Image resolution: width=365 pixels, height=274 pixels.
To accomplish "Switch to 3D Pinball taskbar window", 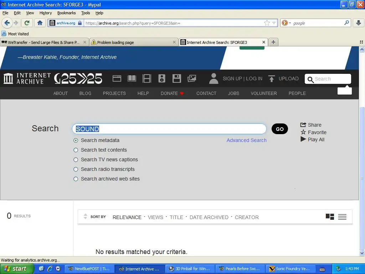I will 190,269.
